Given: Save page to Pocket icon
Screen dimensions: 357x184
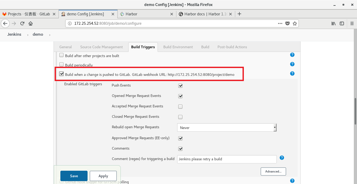Looking at the screenshot, I should [287, 23].
